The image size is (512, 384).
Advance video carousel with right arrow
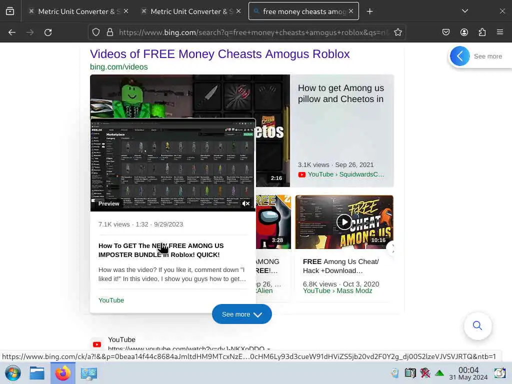[x=392, y=248]
